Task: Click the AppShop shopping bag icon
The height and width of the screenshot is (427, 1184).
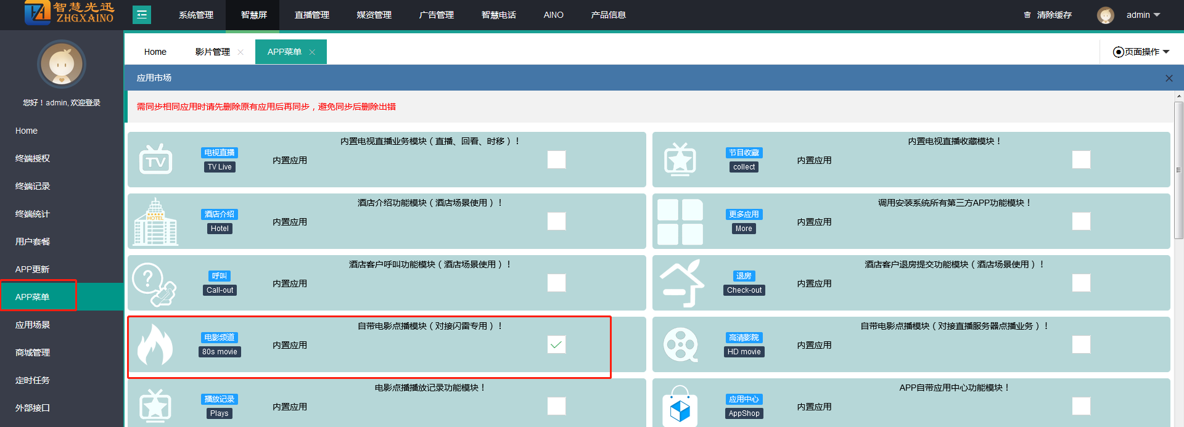Action: 680,407
